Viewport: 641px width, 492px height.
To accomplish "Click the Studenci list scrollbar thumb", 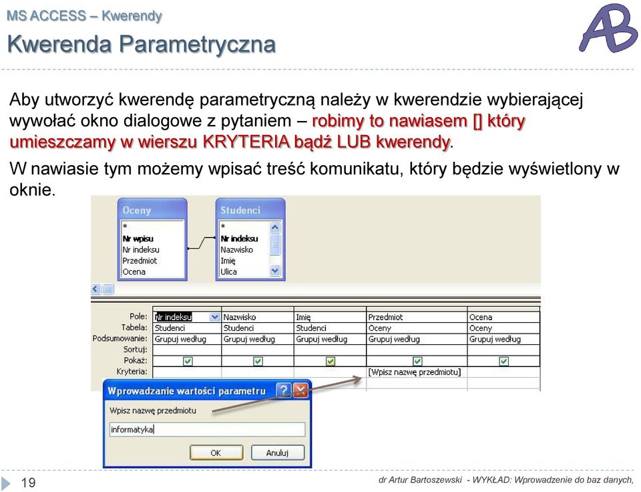I will click(274, 244).
